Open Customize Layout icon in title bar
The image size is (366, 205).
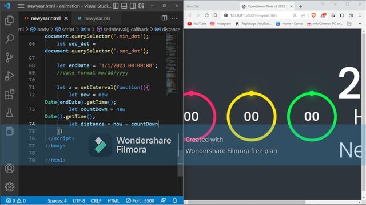click(x=141, y=6)
